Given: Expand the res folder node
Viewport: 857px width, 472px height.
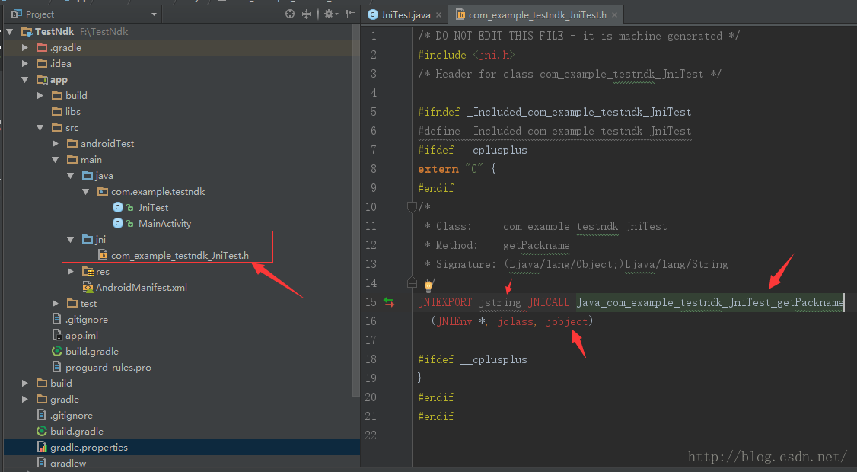Looking at the screenshot, I should click(x=71, y=272).
